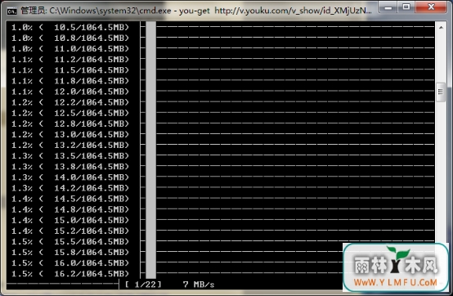Click the scrollbar track above the thumb
The height and width of the screenshot is (296, 453).
[x=441, y=58]
